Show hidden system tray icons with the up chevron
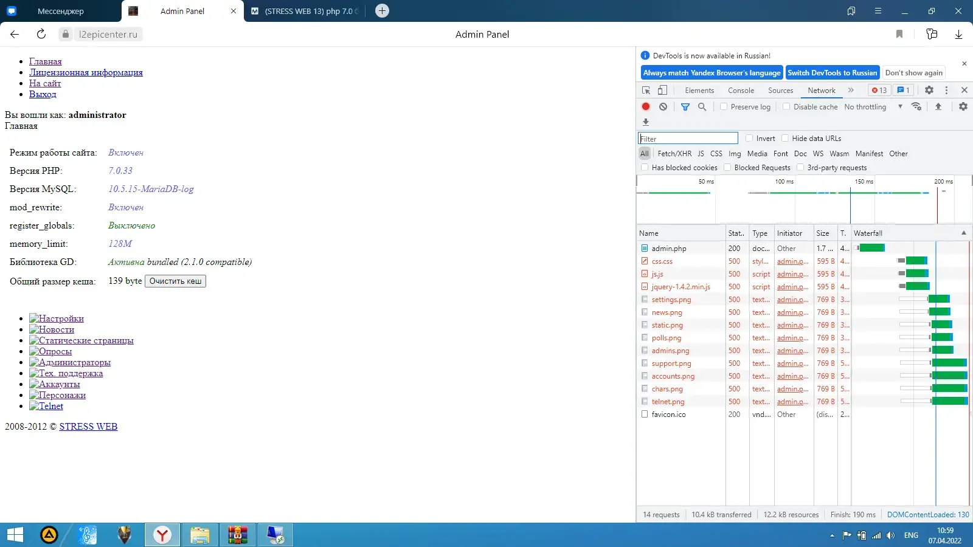 [x=832, y=535]
